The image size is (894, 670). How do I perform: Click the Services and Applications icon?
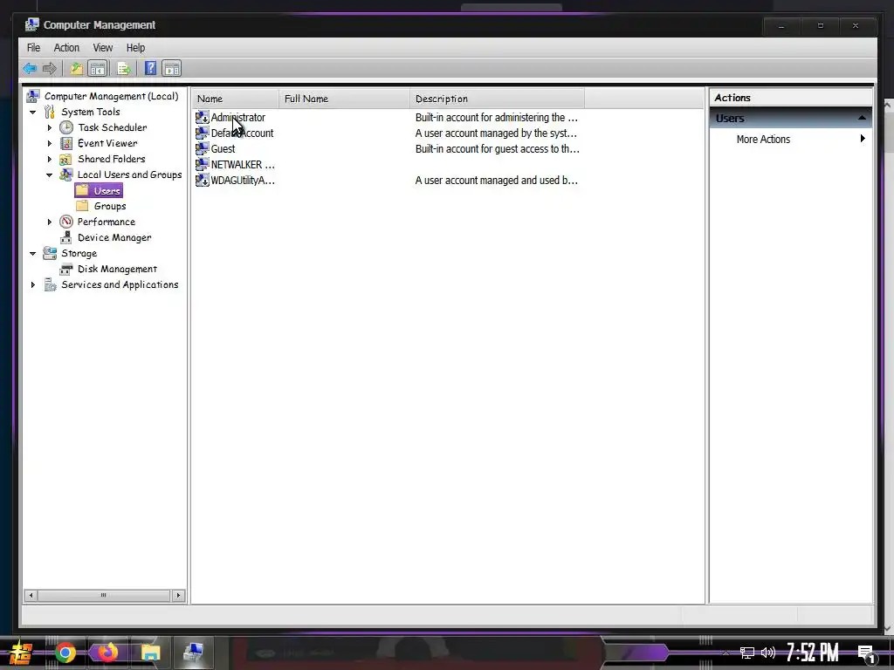click(50, 284)
